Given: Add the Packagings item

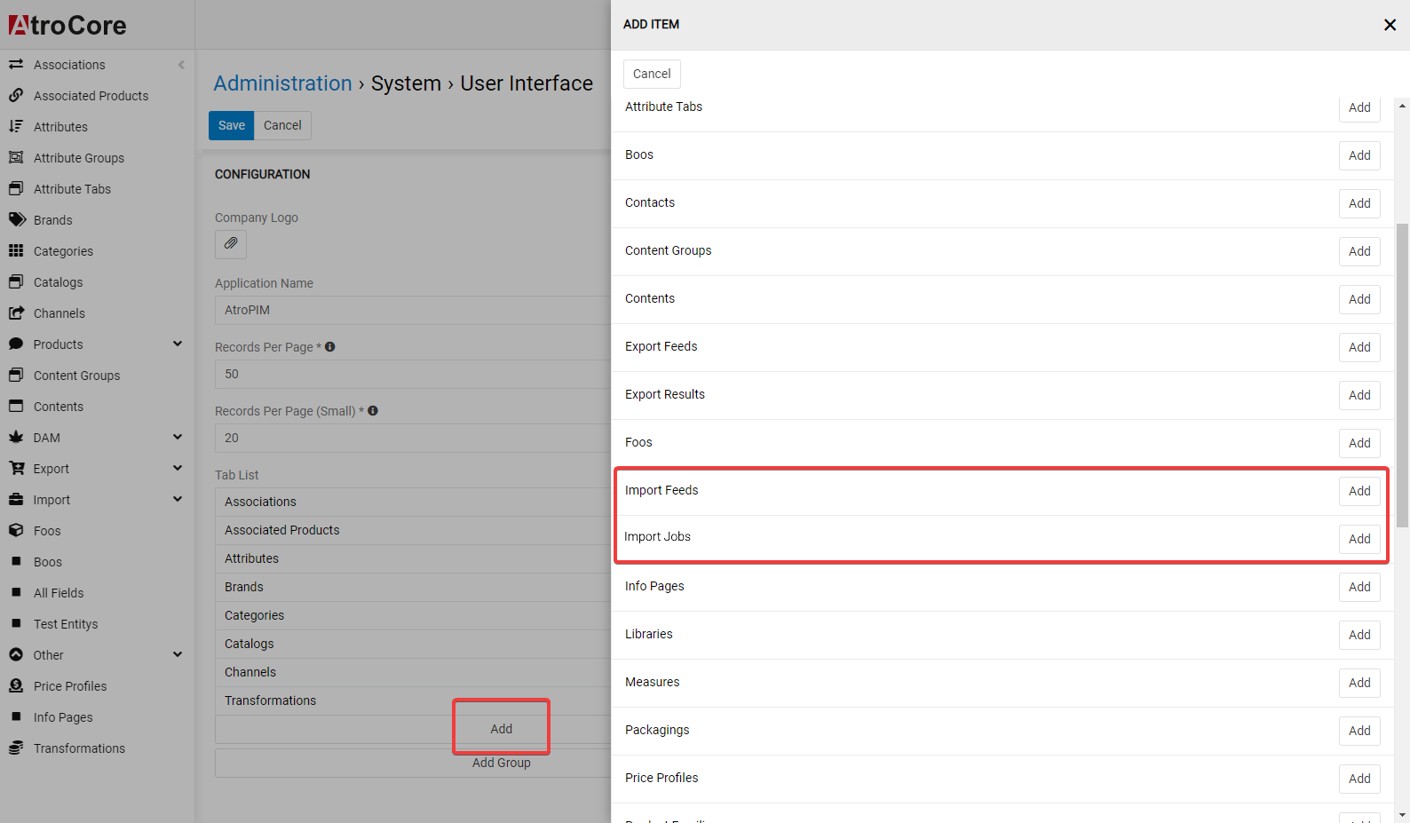Looking at the screenshot, I should tap(1359, 731).
